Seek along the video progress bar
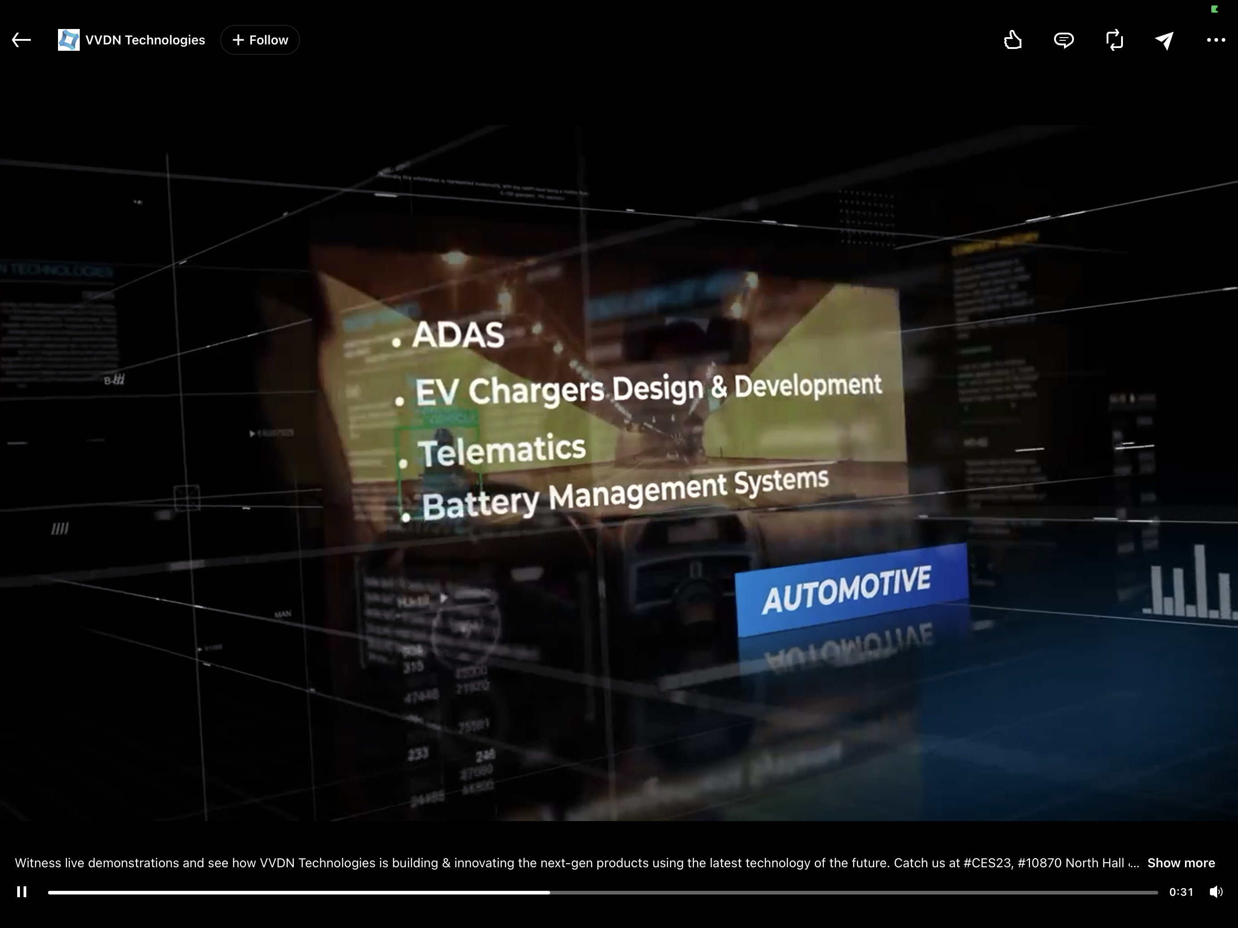This screenshot has height=928, width=1238. [603, 892]
